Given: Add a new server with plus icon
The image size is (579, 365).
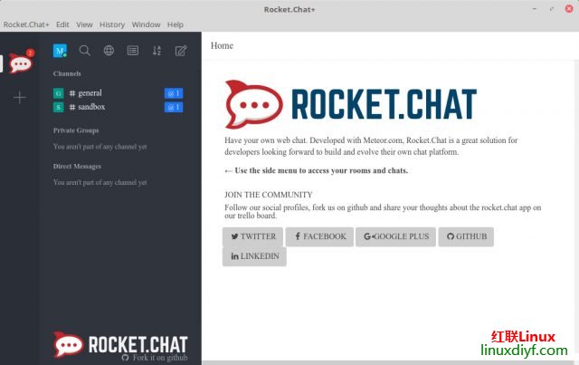Looking at the screenshot, I should (19, 98).
